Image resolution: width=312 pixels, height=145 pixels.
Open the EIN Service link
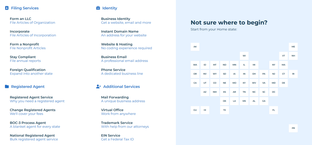click(117, 137)
